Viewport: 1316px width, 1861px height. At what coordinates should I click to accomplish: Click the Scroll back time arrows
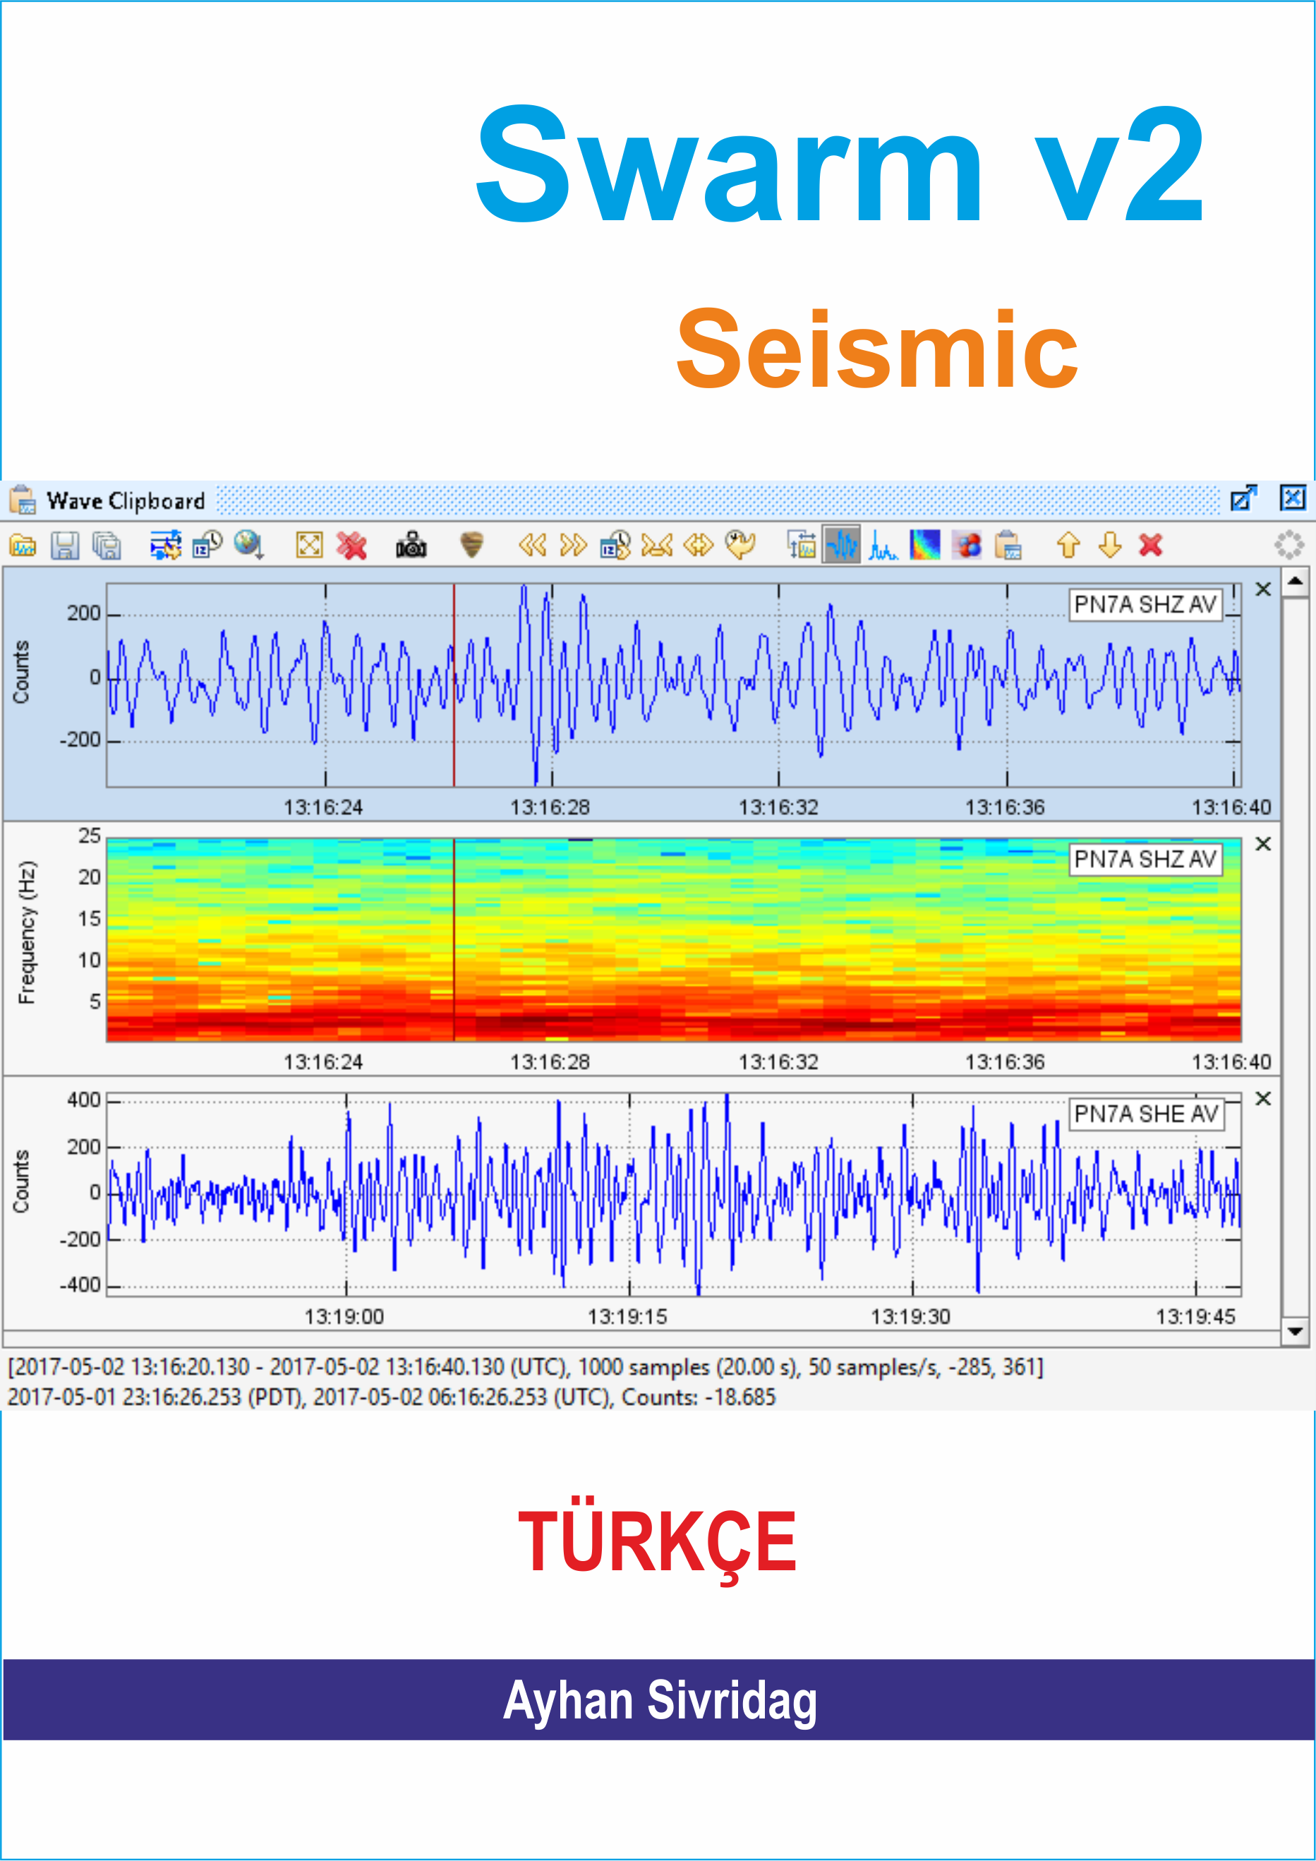point(532,546)
